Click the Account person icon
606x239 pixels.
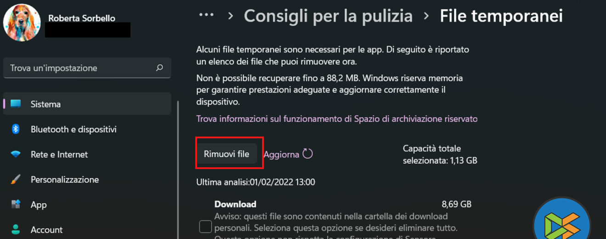[x=16, y=229]
